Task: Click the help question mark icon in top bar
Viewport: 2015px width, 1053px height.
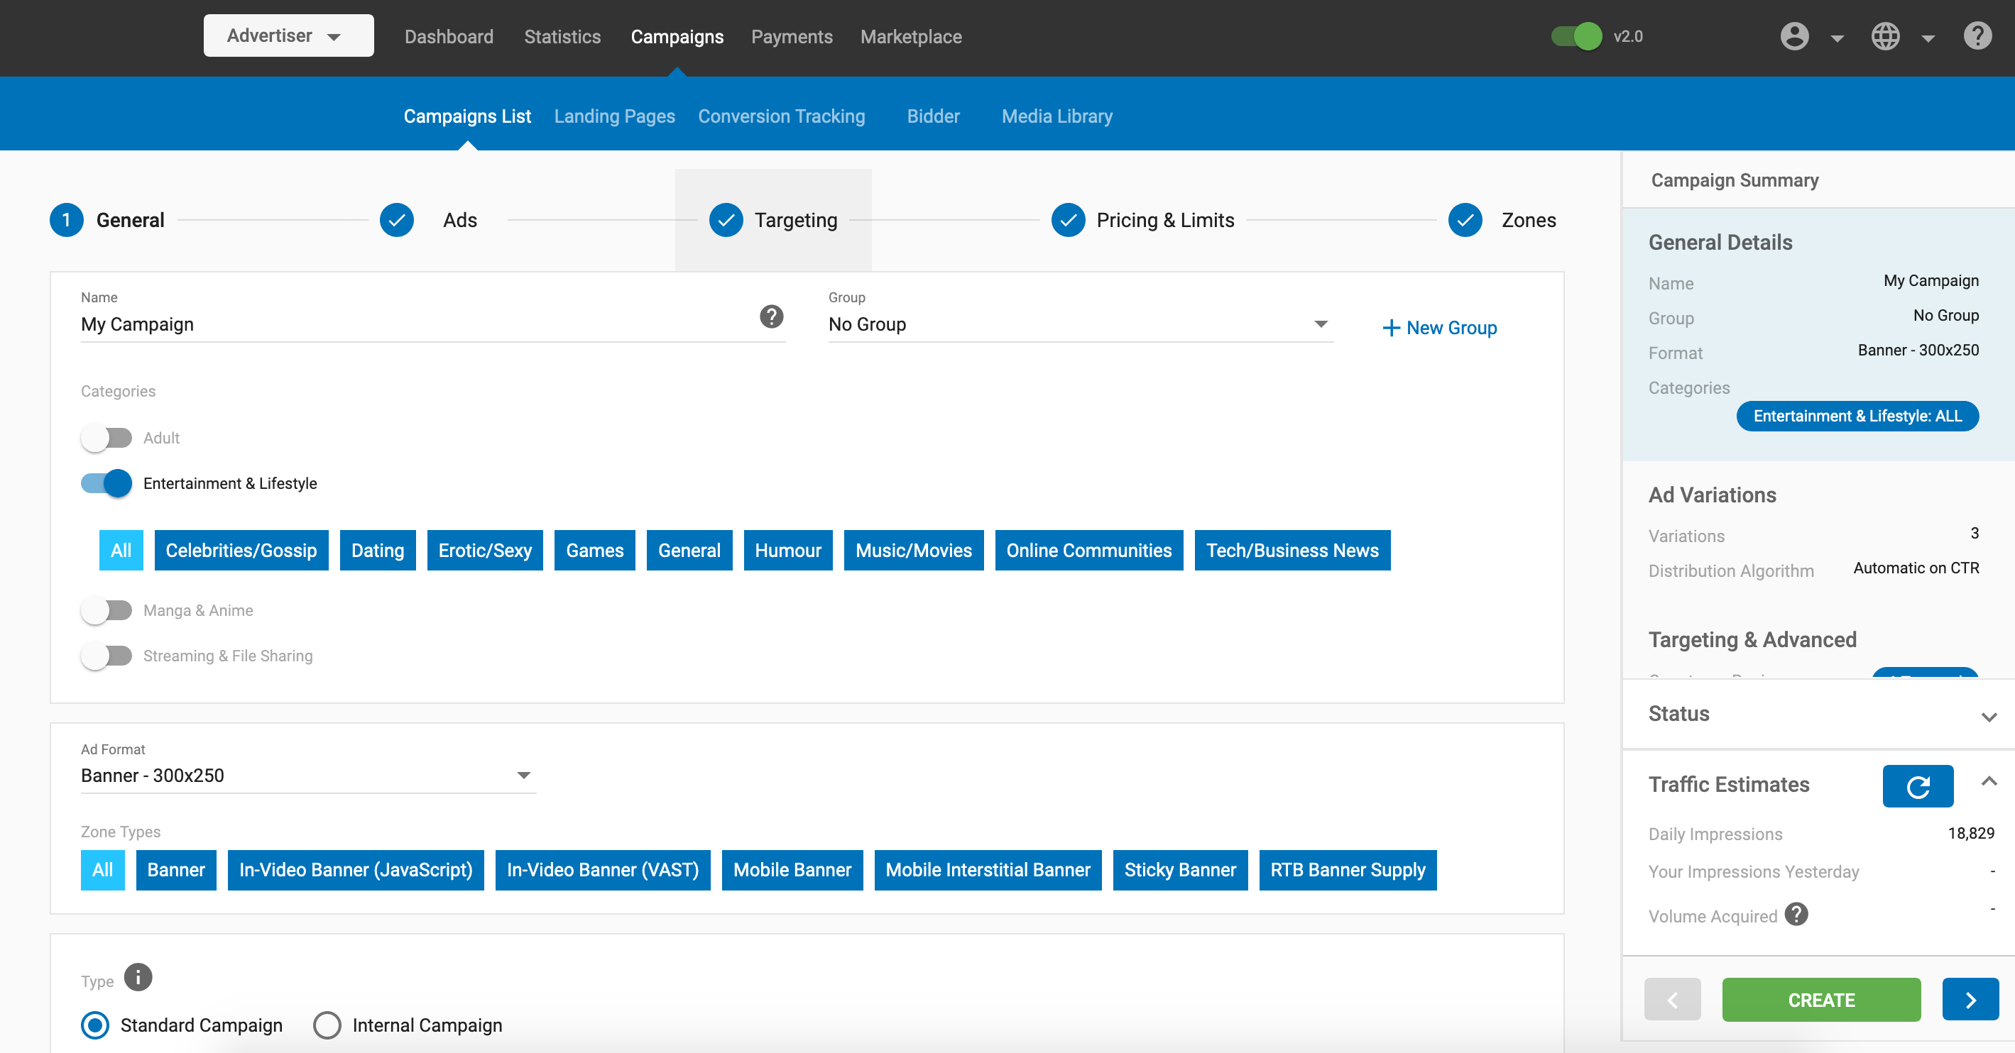Action: [1977, 36]
